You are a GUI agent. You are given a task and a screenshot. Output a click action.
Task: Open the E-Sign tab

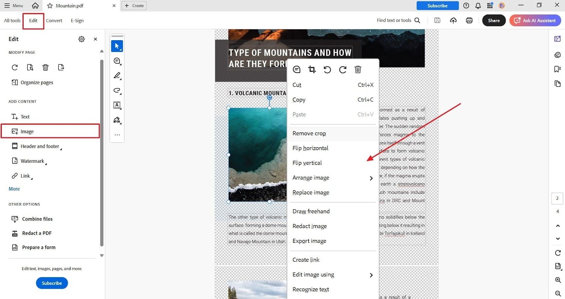click(77, 20)
